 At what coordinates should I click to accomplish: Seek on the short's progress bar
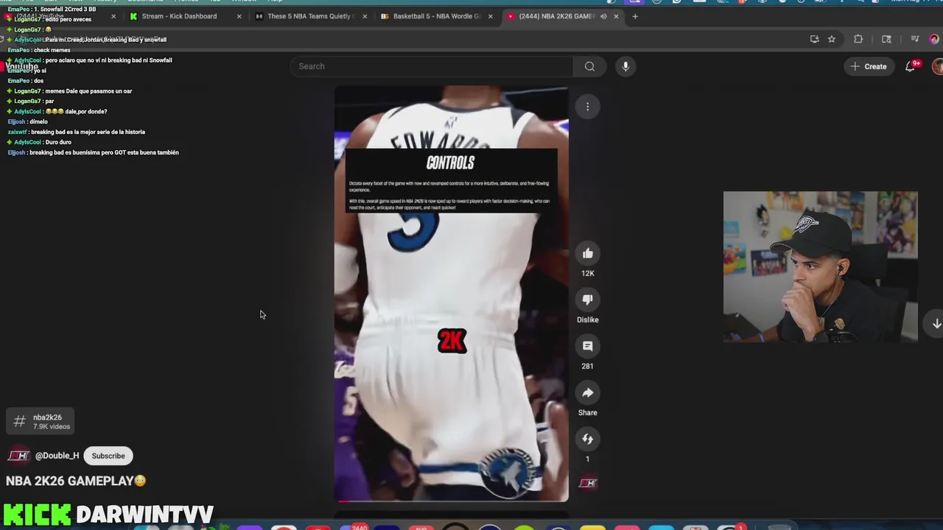(x=451, y=501)
